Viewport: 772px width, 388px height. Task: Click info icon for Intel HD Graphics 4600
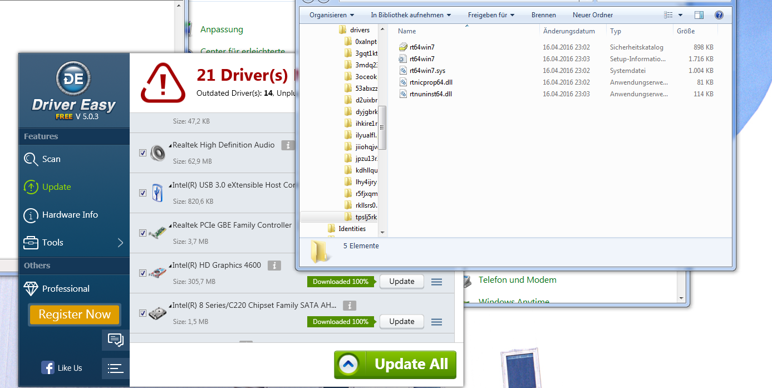[274, 266]
